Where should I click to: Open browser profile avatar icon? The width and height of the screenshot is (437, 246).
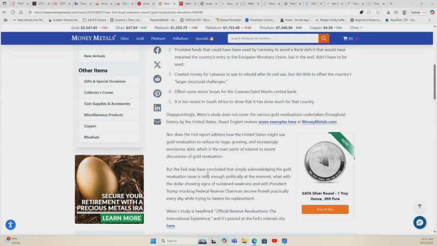click(x=404, y=12)
